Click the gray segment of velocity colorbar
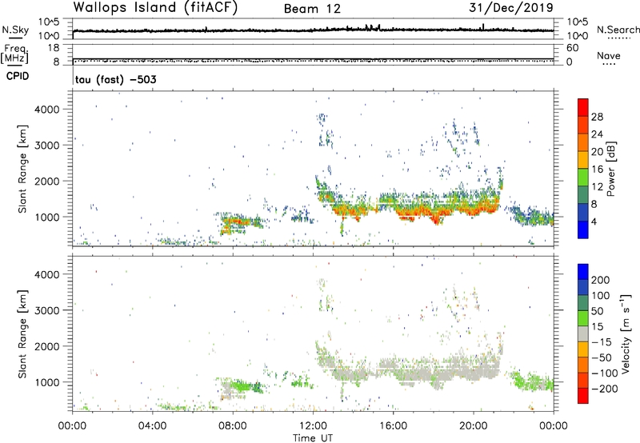This screenshot has height=443, width=640. [x=583, y=333]
